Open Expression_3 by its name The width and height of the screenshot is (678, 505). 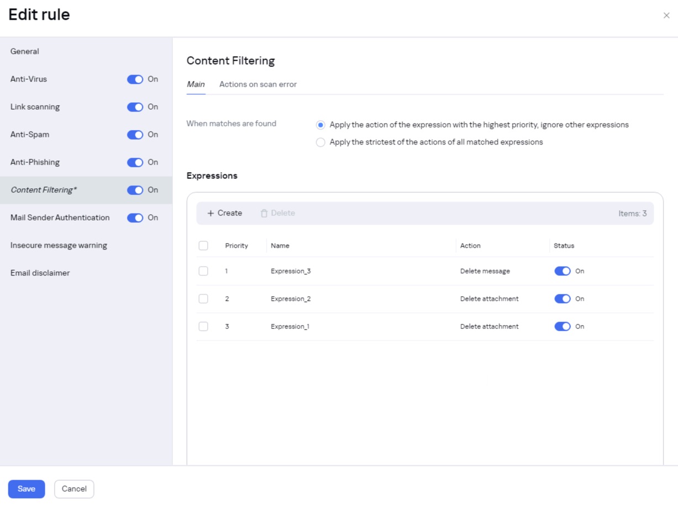[x=291, y=271]
